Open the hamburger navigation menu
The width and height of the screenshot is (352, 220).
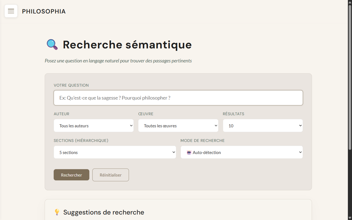click(11, 11)
